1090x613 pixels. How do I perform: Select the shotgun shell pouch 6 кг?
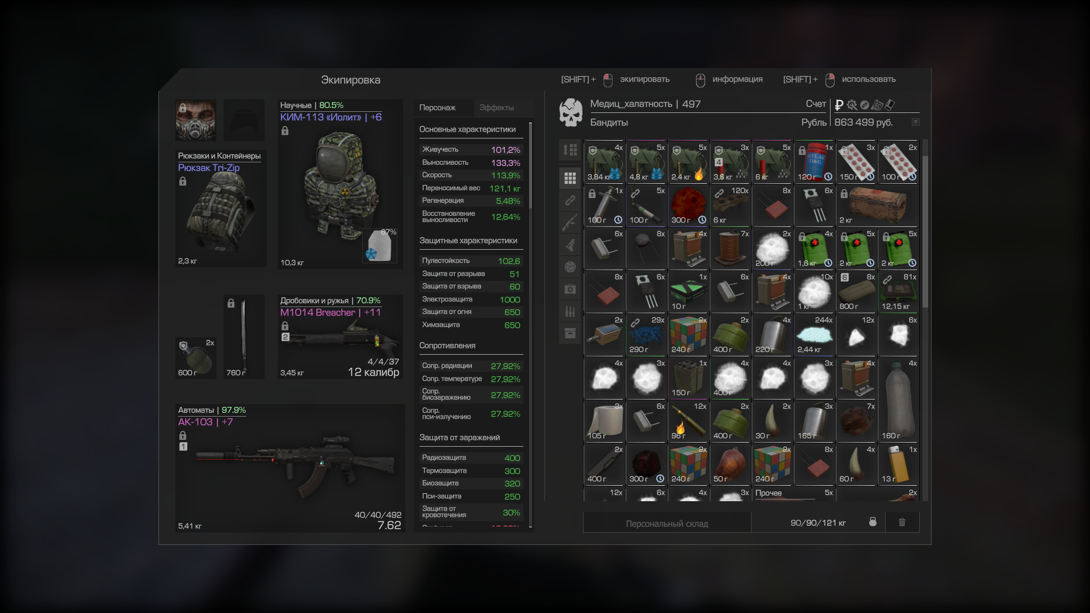tap(773, 162)
